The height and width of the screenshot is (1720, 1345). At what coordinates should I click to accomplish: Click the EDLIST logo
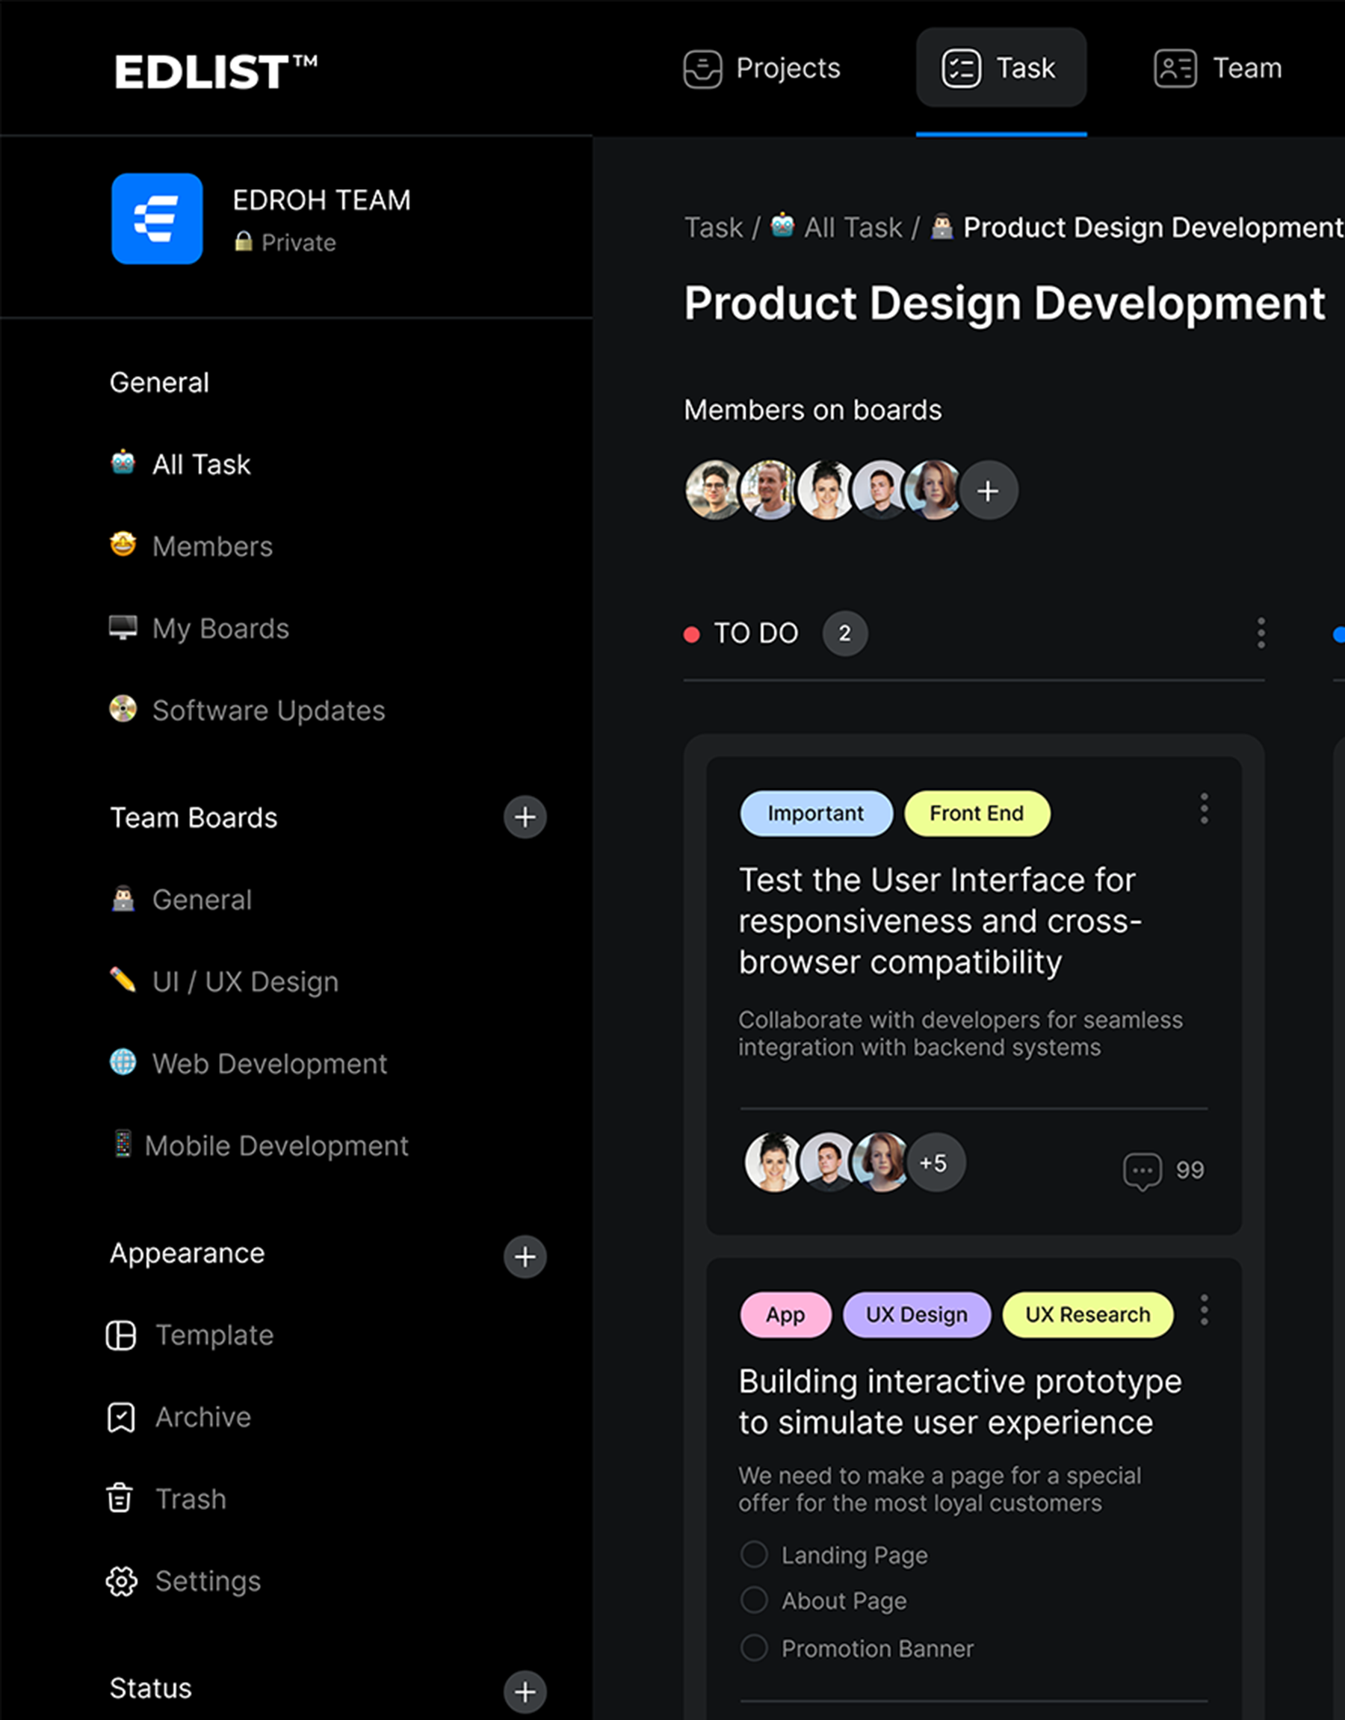217,71
